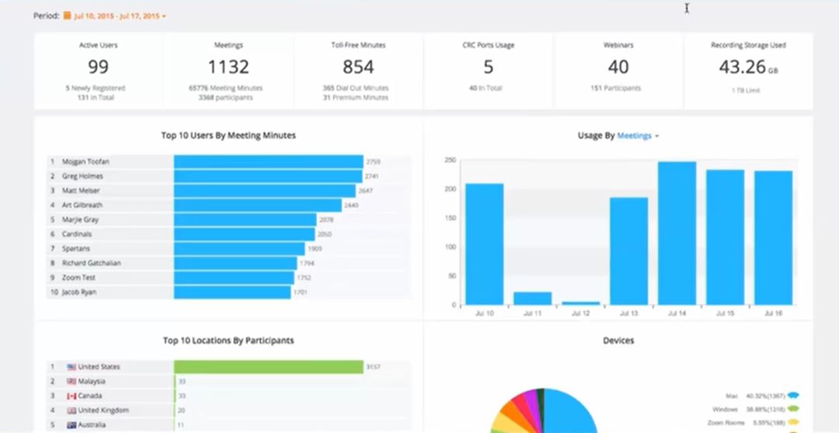Click the green United States participants bar

coord(269,367)
